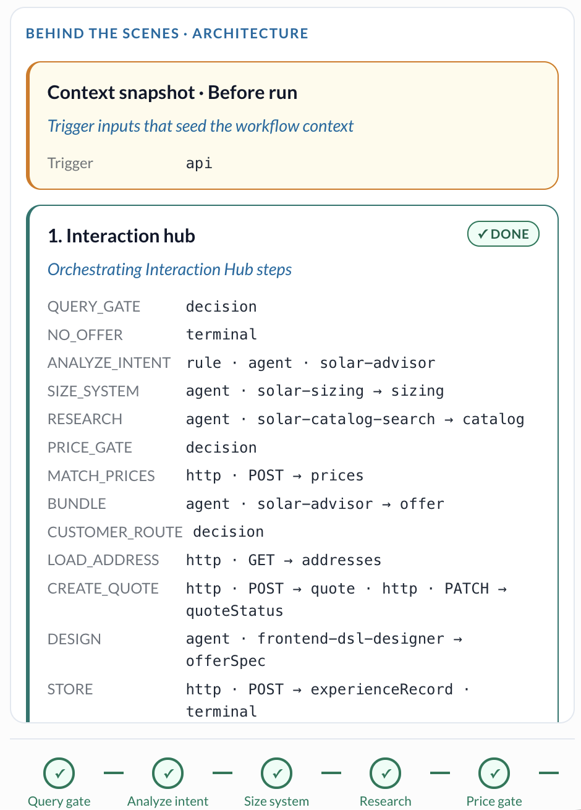The height and width of the screenshot is (810, 581).
Task: Click the CREATE_QUOTE value ending in quoteStatus
Action: tap(347, 600)
